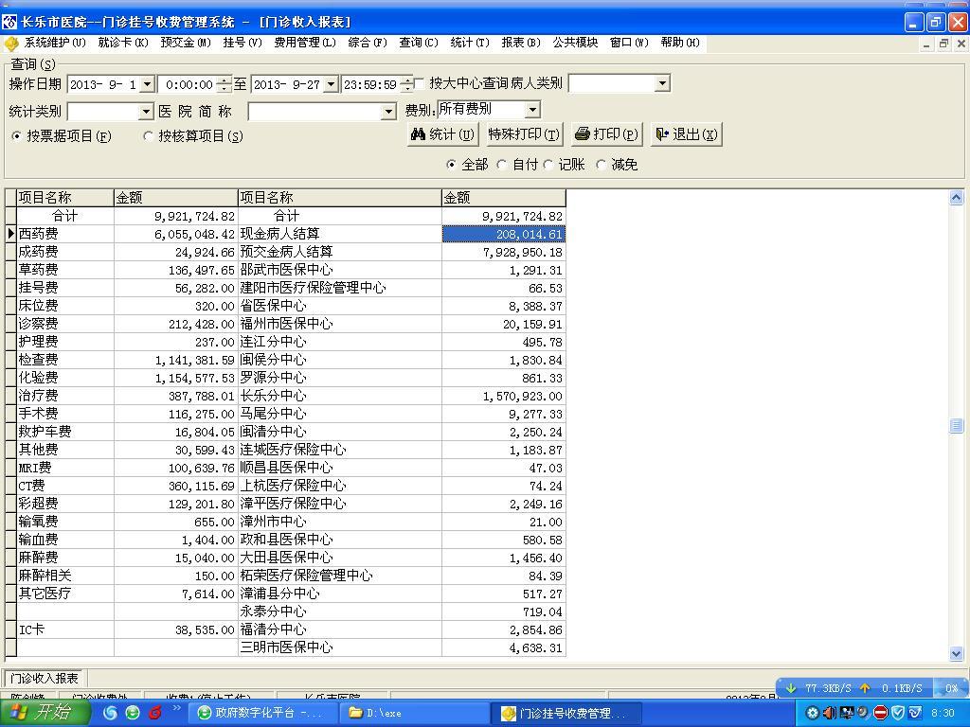Click the start time 0:00:00 field
Viewport: 970px width, 727px height.
tap(189, 84)
